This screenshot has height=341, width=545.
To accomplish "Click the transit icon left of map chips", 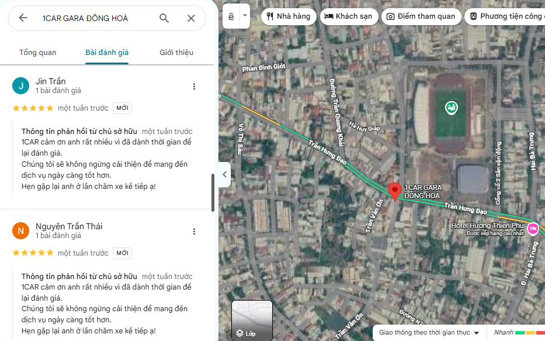I will click(231, 16).
